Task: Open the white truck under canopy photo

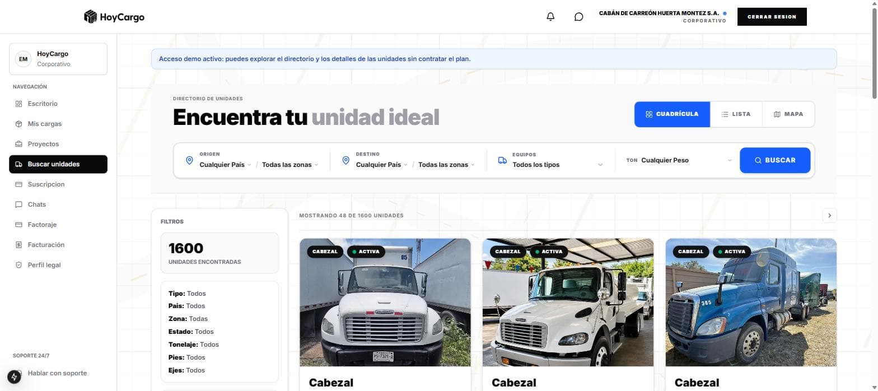Action: [x=568, y=302]
